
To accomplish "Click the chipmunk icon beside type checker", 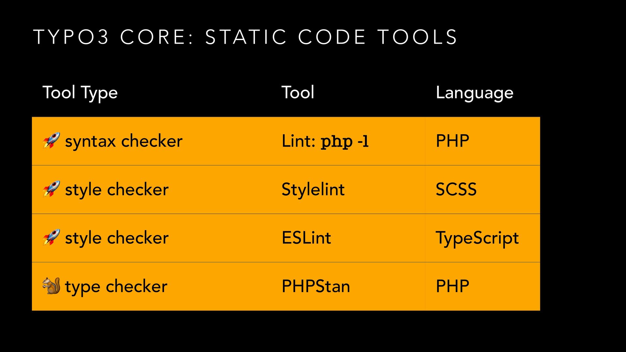I will (x=51, y=286).
